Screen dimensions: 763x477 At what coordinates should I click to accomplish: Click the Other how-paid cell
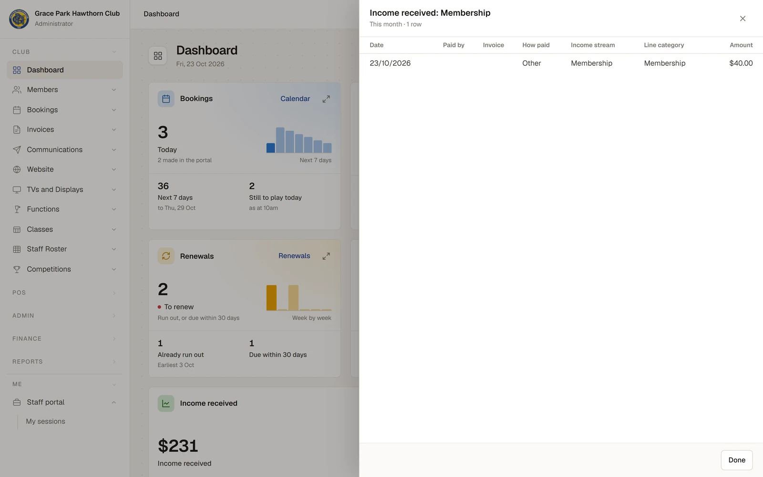(x=532, y=63)
